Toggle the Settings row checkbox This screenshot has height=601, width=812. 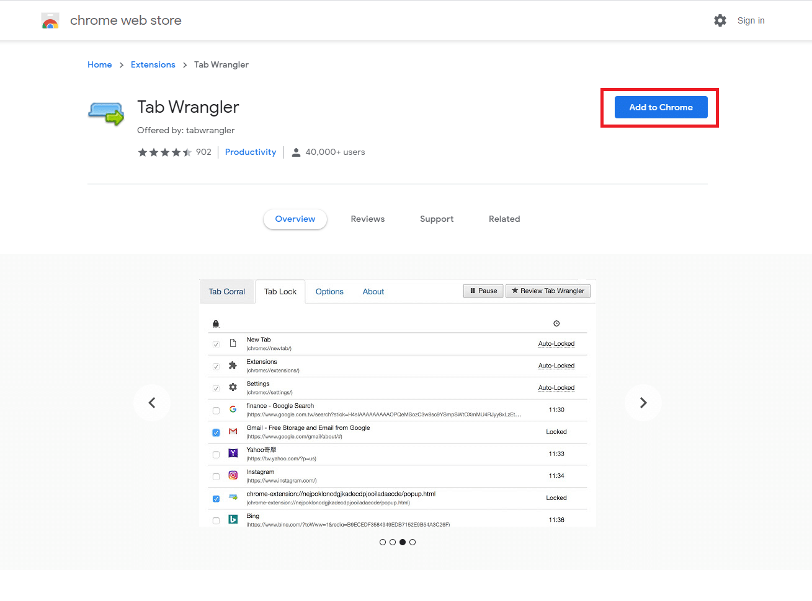click(x=216, y=388)
